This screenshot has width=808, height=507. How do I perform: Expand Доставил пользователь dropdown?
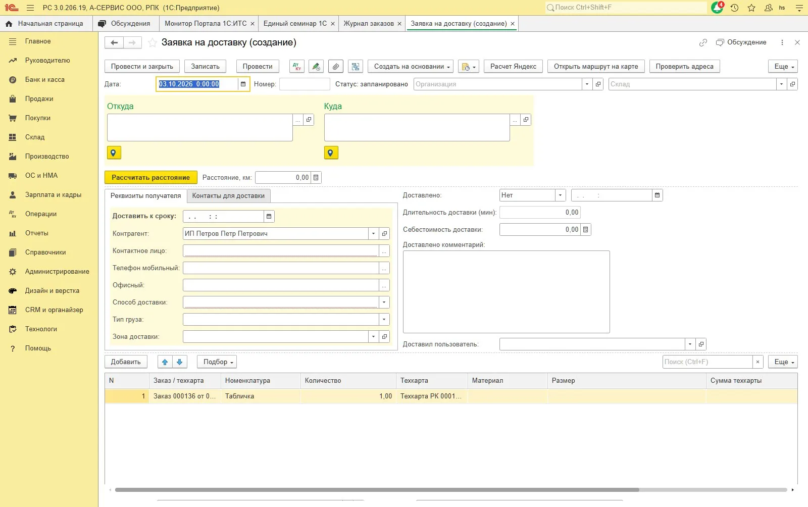(x=690, y=344)
